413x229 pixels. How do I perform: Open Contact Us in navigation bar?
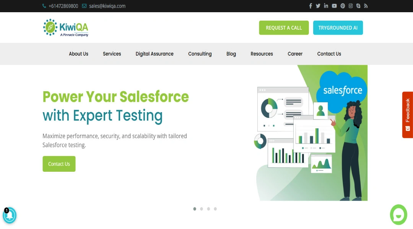click(x=329, y=54)
